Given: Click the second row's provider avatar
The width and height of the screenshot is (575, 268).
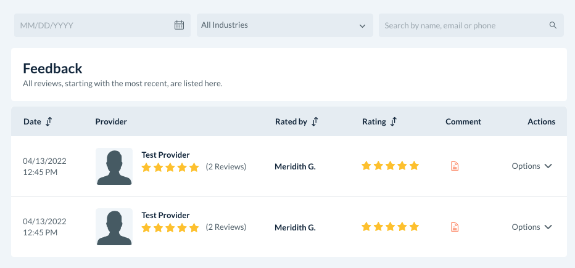Looking at the screenshot, I should [114, 227].
